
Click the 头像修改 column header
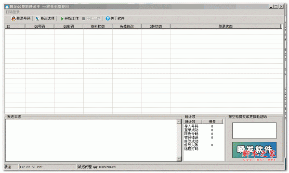point(127,26)
